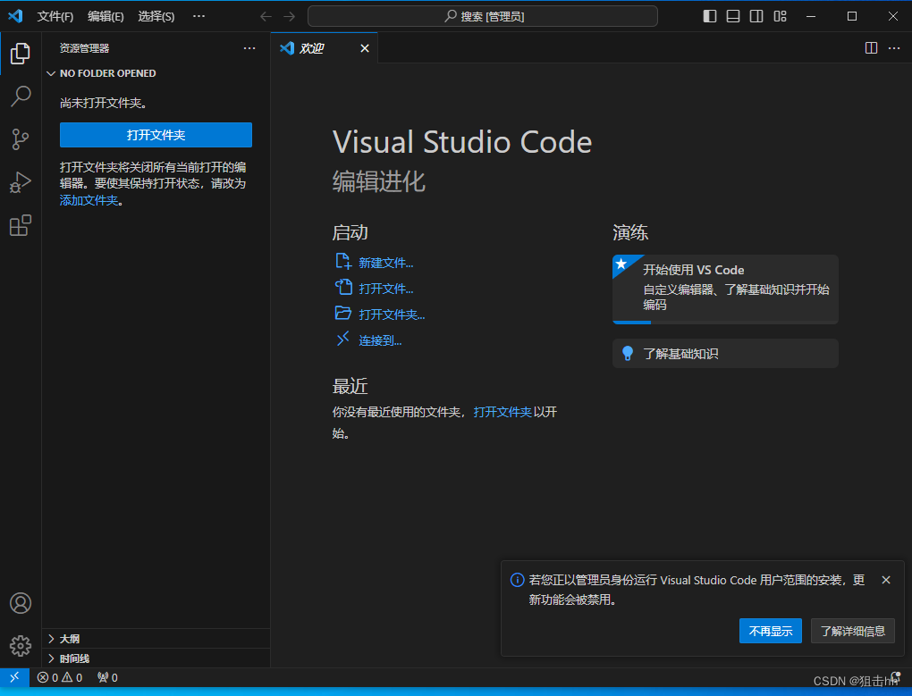This screenshot has width=912, height=696.
Task: Click the walkthrough progress bar
Action: click(x=725, y=323)
